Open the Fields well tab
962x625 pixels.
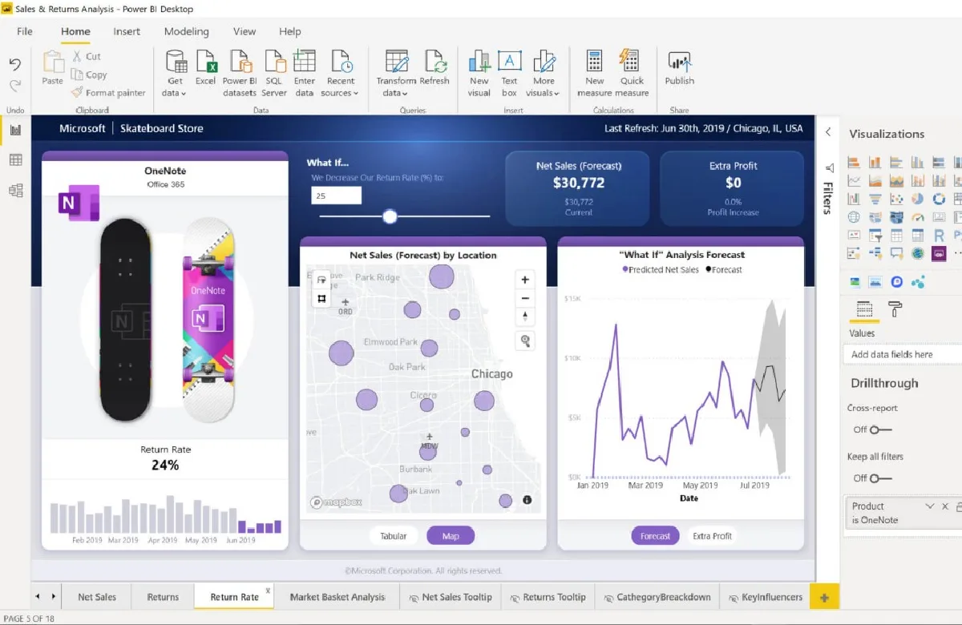coord(864,309)
